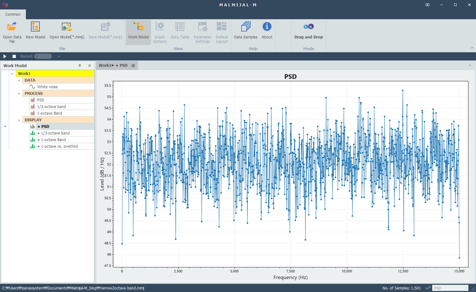This screenshot has height=292, width=476.
Task: Collapse the DATA section
Action: [x=19, y=80]
